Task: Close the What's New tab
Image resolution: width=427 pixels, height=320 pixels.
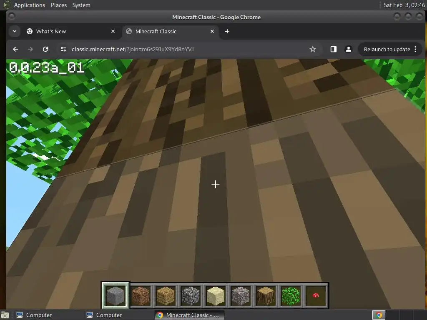Action: [113, 31]
